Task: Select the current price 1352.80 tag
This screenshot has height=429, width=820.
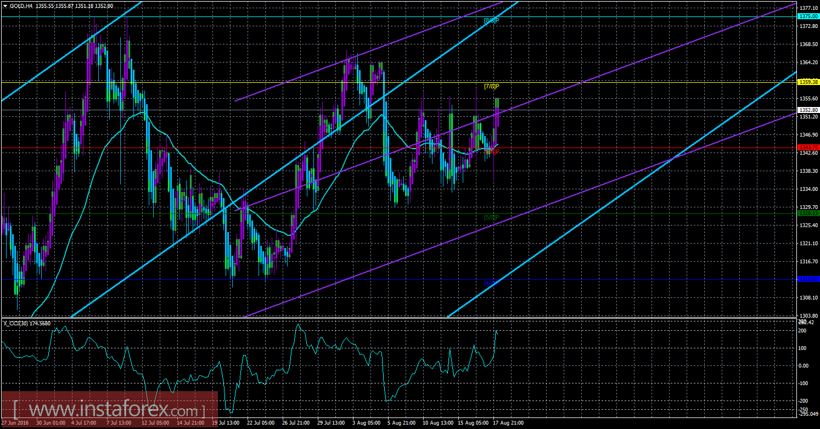Action: 808,110
